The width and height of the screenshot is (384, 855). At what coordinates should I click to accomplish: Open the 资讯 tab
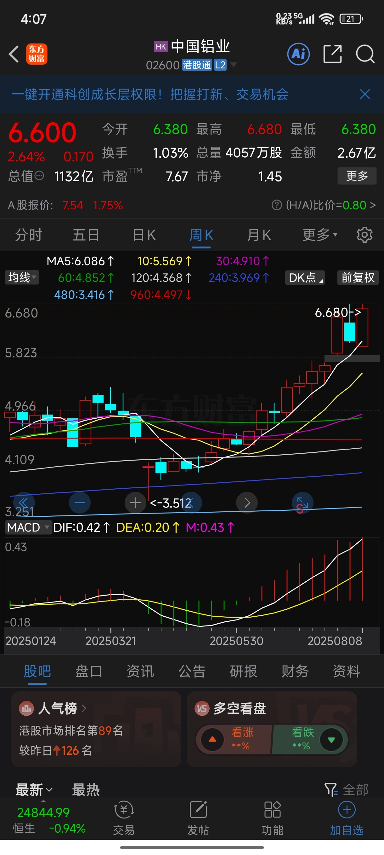140,671
